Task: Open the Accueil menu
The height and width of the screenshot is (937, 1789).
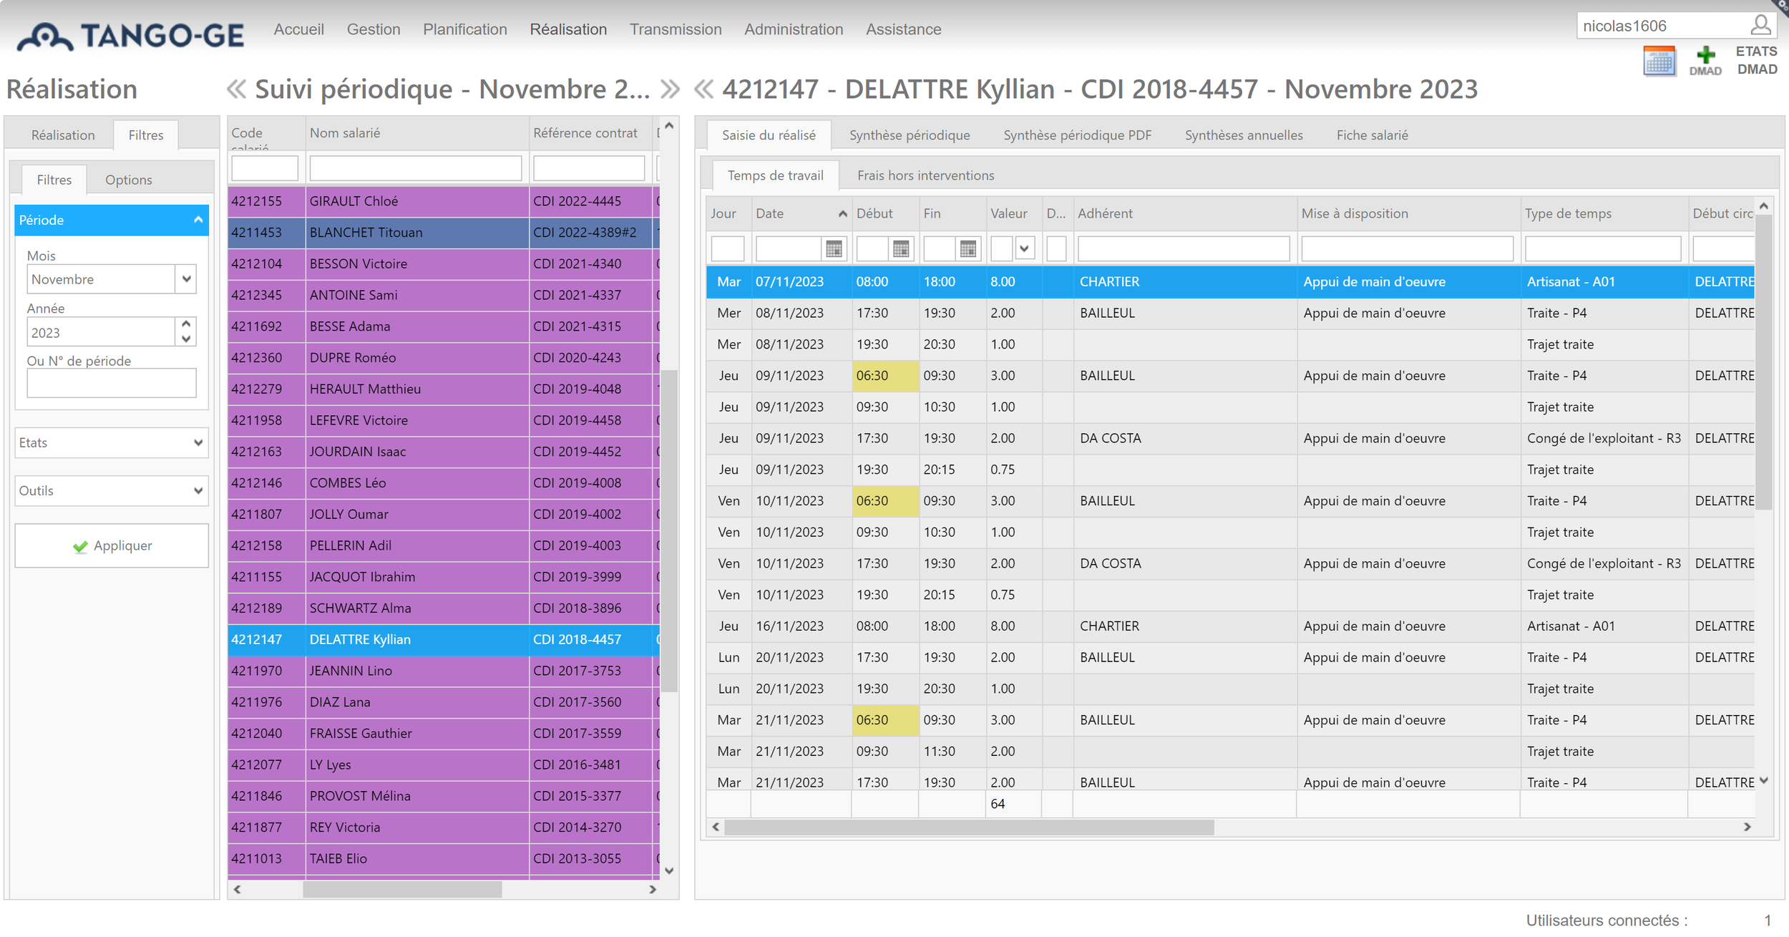Action: [298, 29]
